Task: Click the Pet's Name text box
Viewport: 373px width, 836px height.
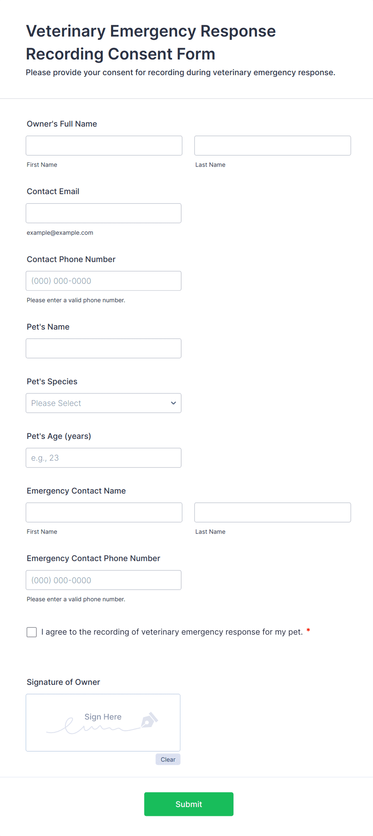Action: click(103, 348)
